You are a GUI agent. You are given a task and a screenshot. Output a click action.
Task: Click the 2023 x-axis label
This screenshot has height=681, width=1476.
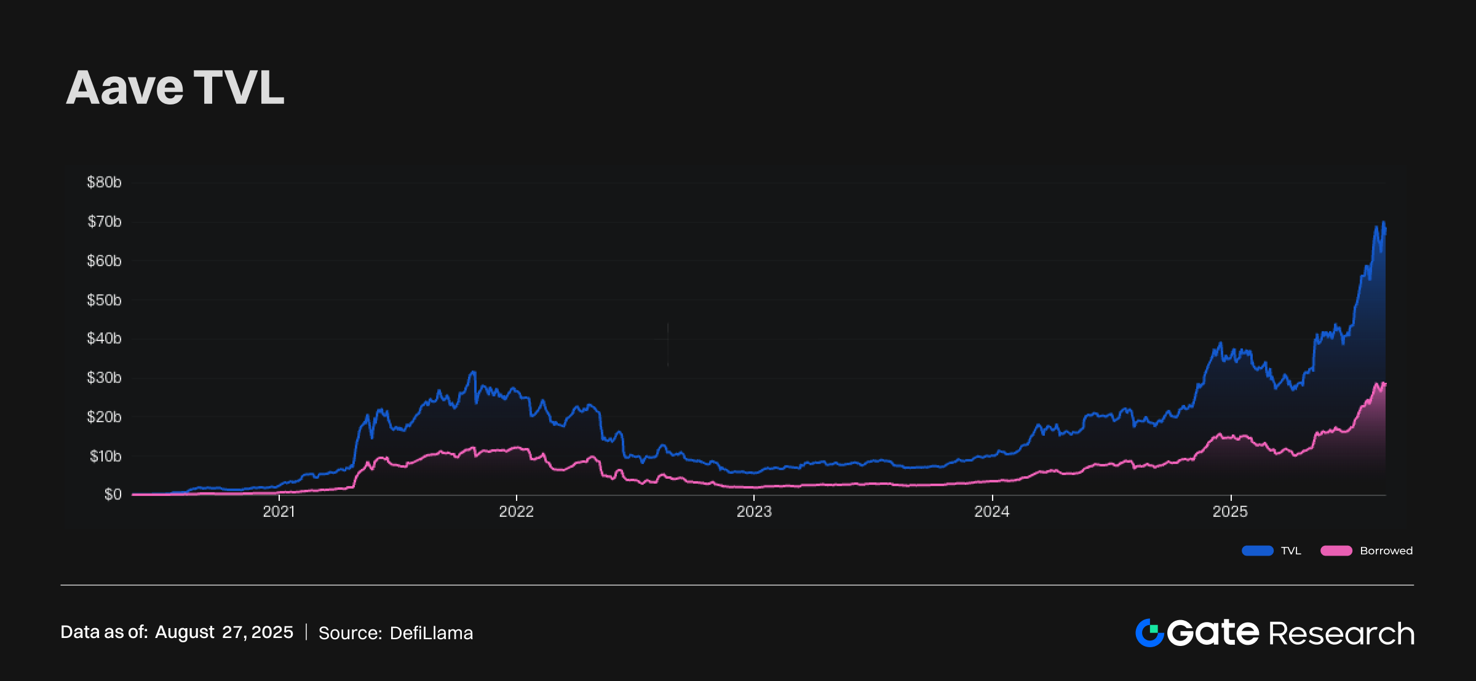754,512
